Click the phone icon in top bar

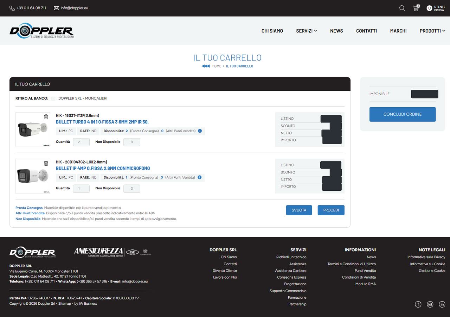(x=12, y=8)
